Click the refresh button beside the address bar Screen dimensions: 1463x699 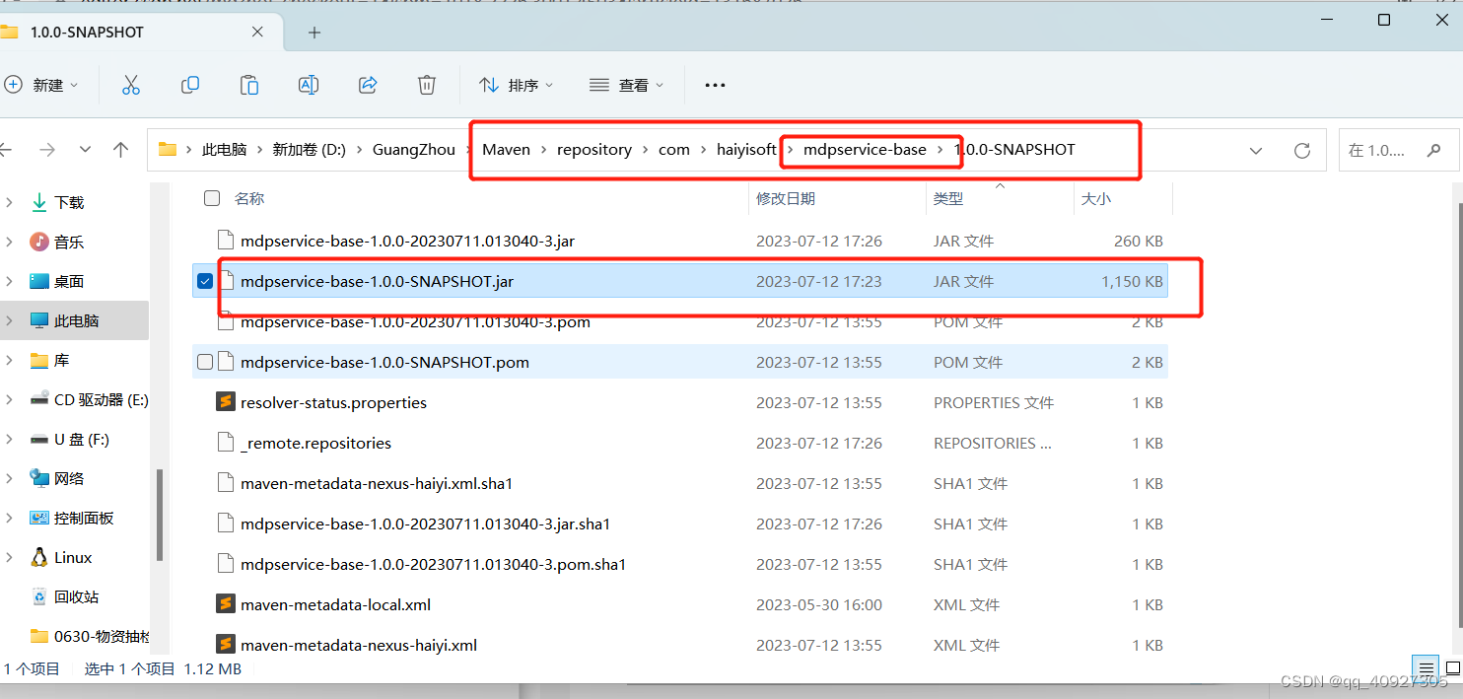1302,151
